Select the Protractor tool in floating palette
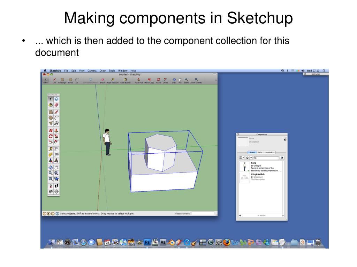The image size is (357, 267). click(x=51, y=155)
